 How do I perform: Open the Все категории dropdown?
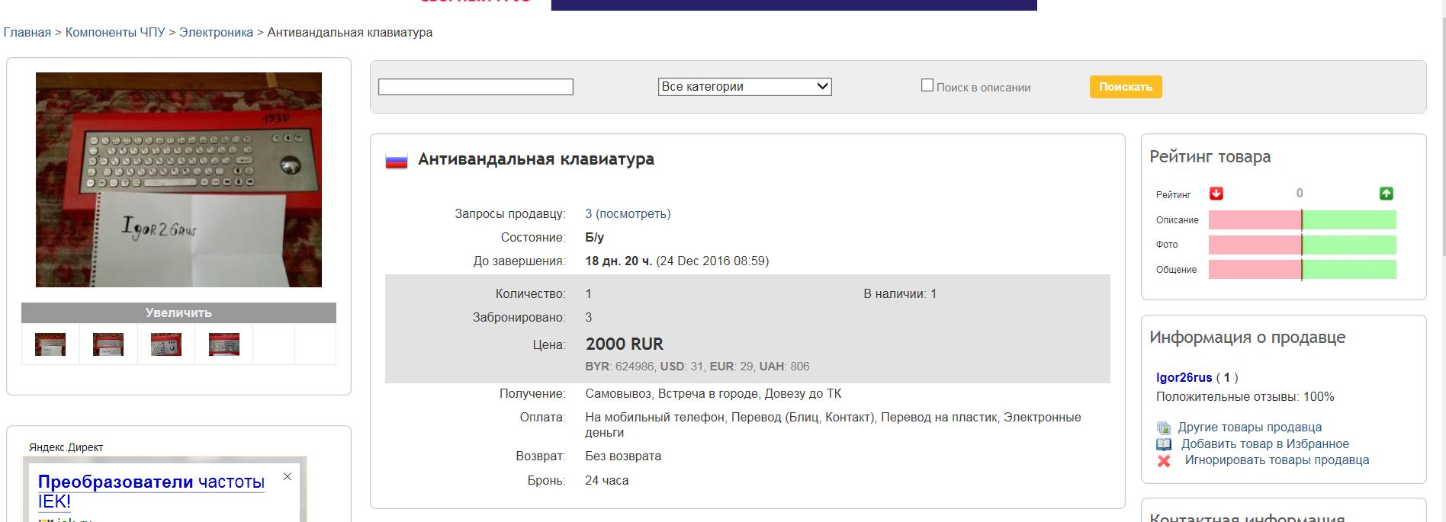coord(744,87)
